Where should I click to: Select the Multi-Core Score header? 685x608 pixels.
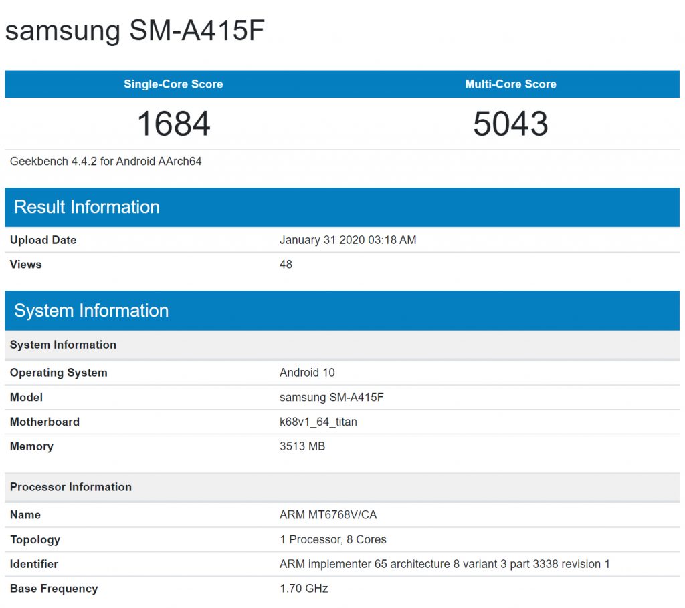[x=510, y=84]
